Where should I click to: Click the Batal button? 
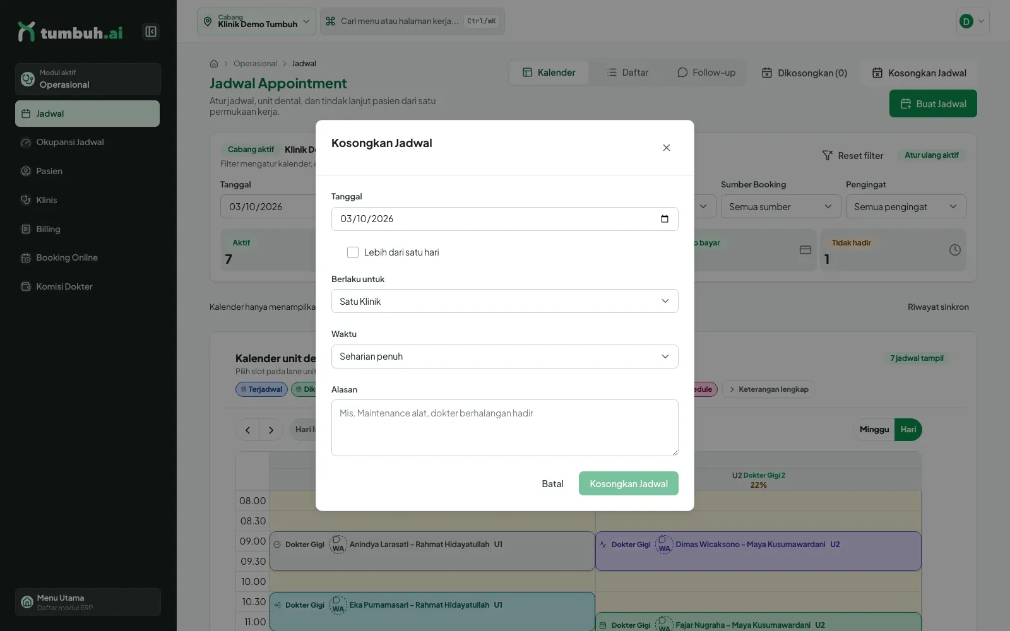tap(552, 483)
